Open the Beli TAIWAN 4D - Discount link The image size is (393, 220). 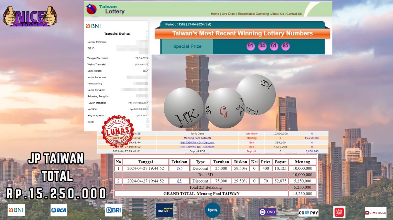197,142
